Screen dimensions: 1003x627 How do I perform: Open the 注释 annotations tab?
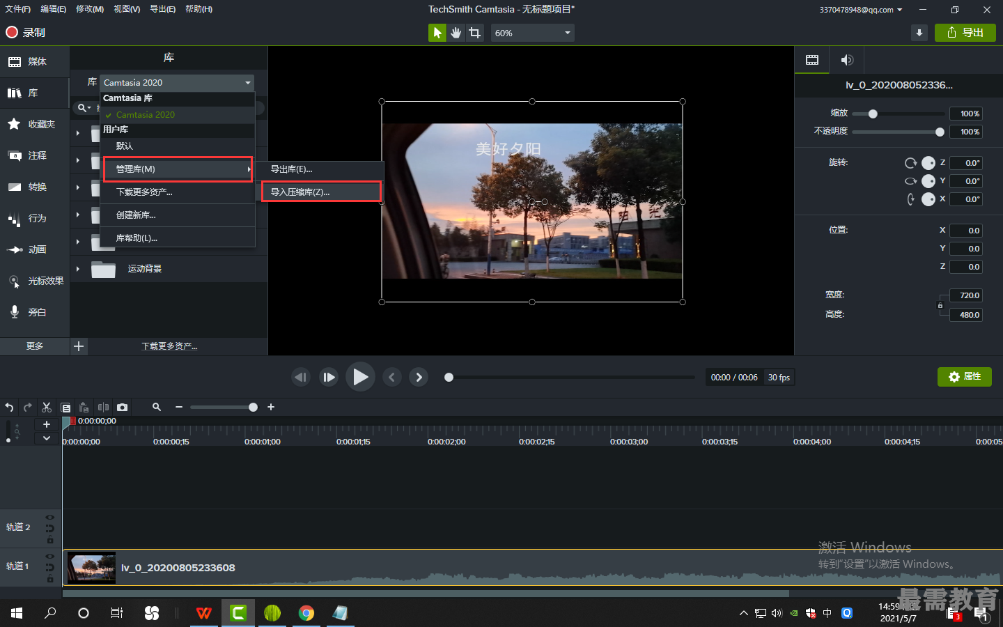coord(35,155)
